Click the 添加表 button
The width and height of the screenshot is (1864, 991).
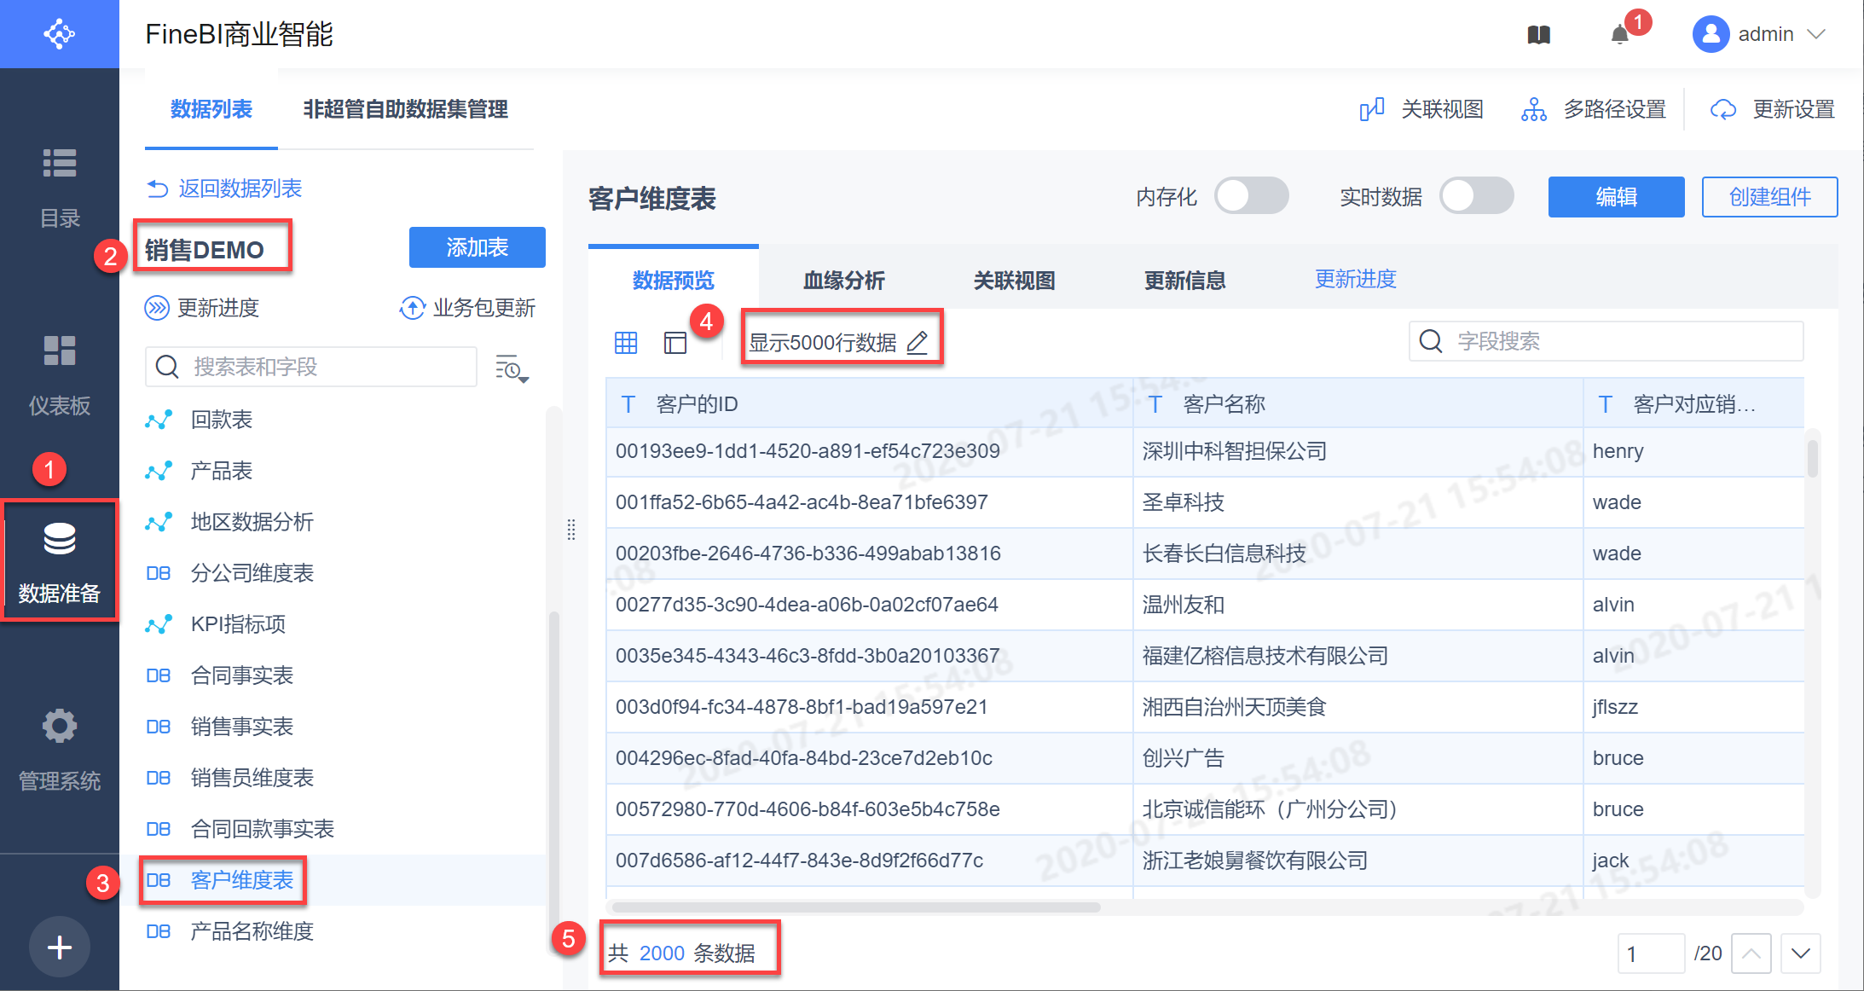[477, 247]
